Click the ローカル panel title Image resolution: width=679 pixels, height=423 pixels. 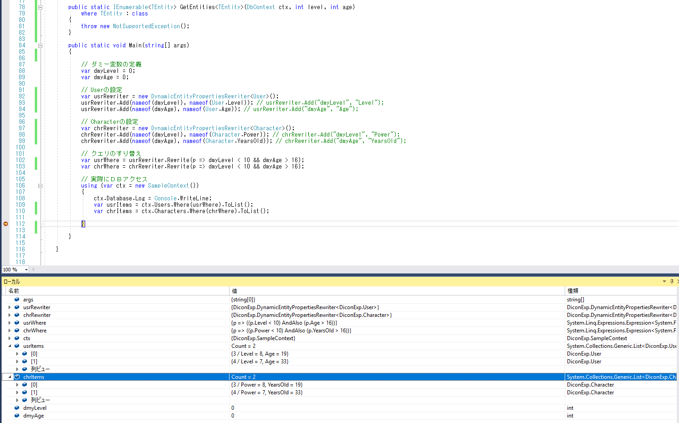[12, 282]
